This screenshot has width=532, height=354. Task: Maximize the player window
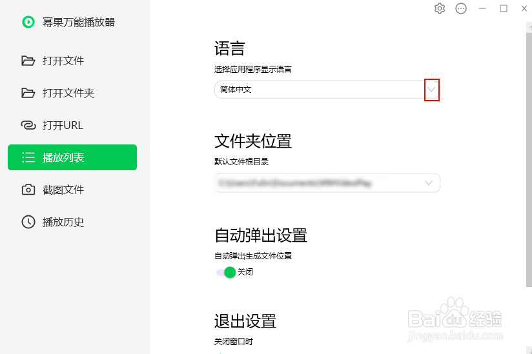pyautogui.click(x=504, y=8)
